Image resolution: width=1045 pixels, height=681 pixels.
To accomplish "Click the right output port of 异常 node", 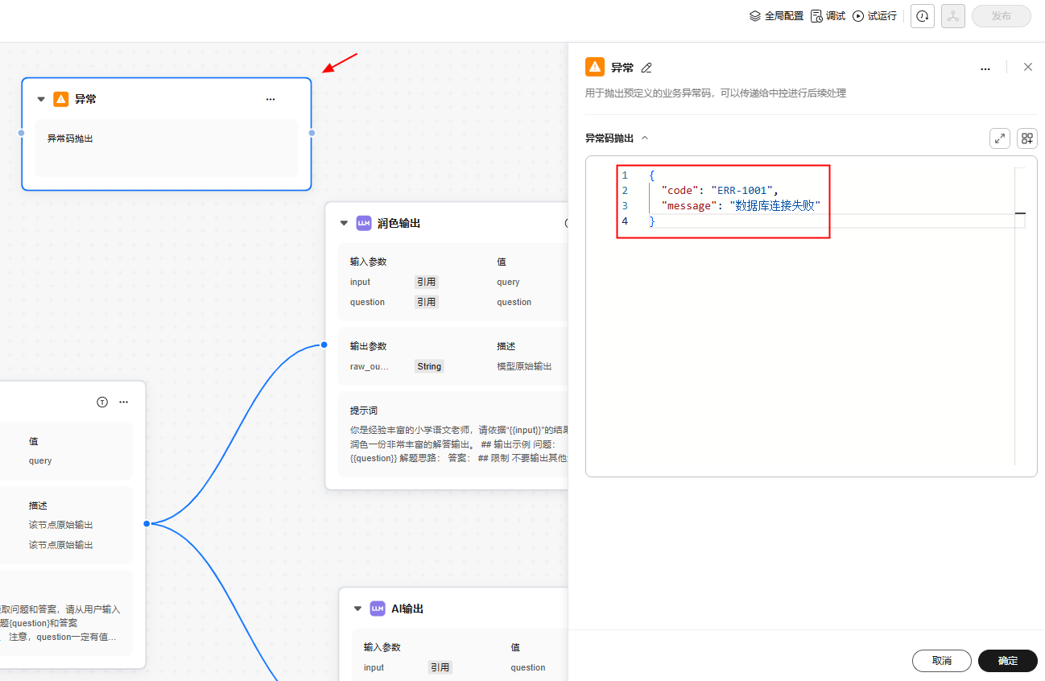I will pyautogui.click(x=312, y=133).
